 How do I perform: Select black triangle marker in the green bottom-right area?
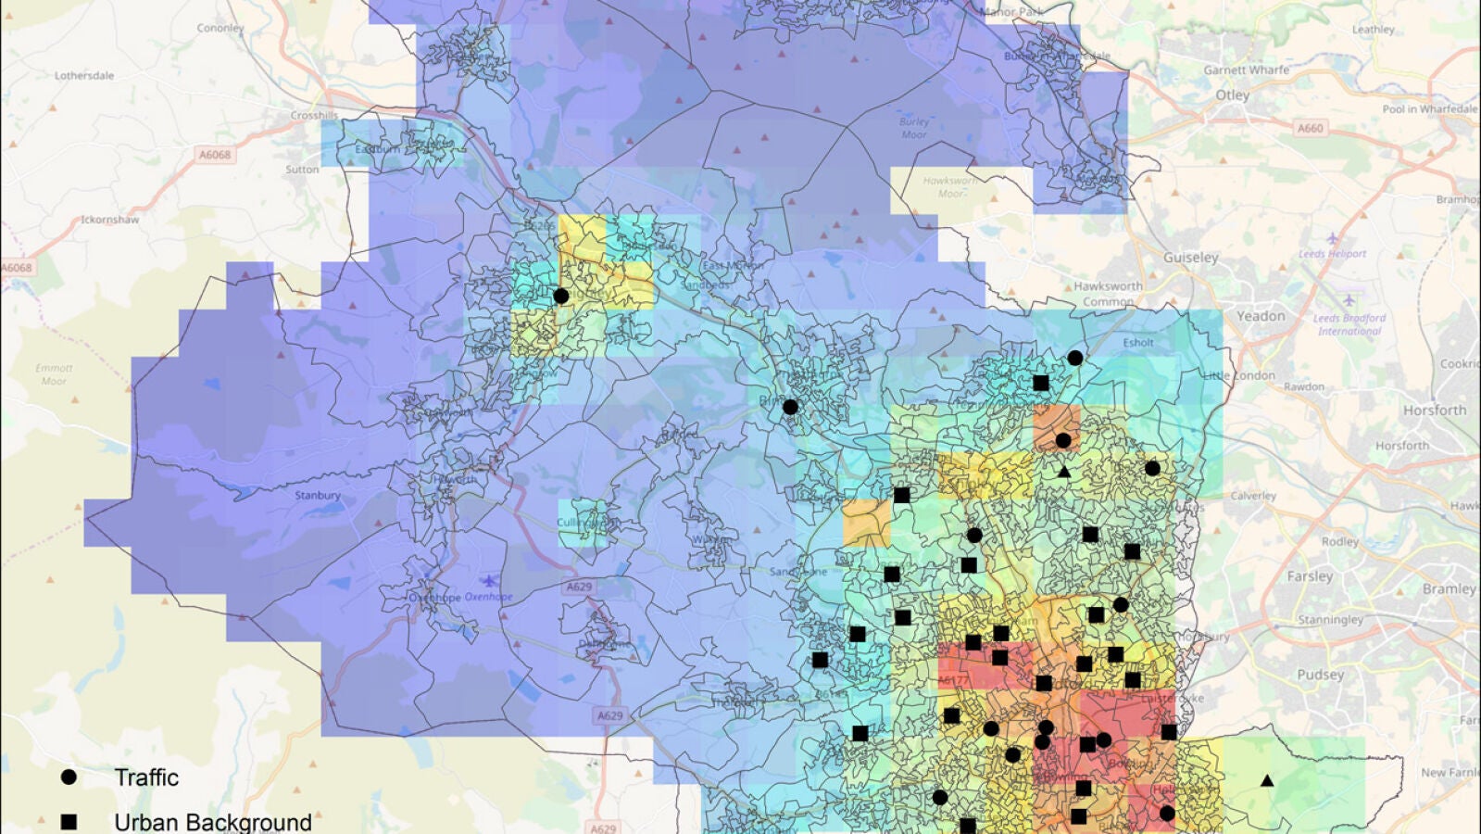pyautogui.click(x=1267, y=781)
